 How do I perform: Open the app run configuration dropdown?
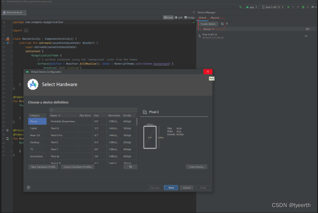(252, 7)
